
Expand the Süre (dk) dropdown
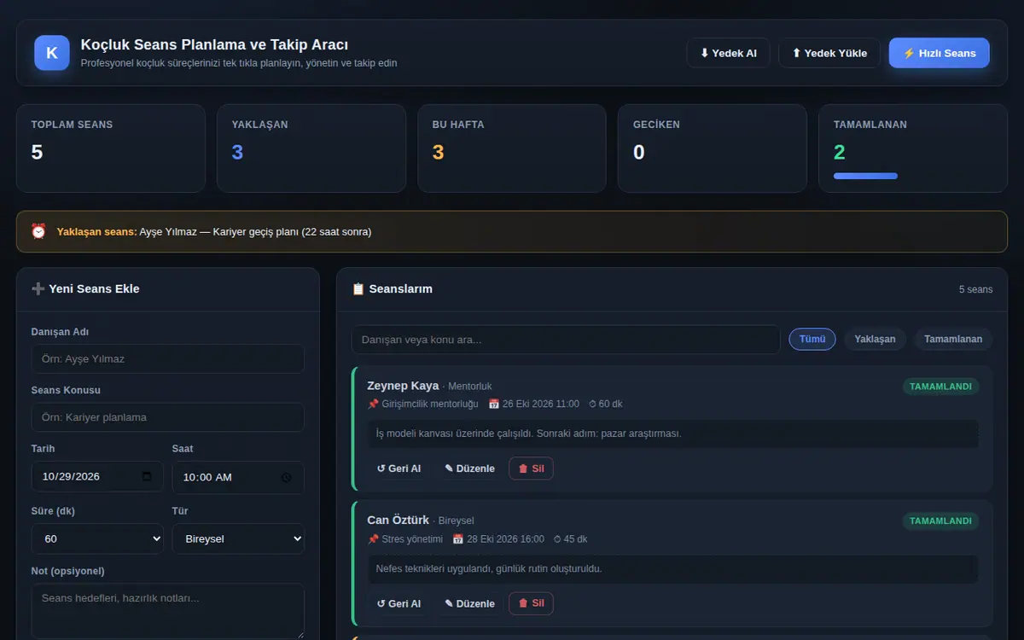[x=97, y=538]
